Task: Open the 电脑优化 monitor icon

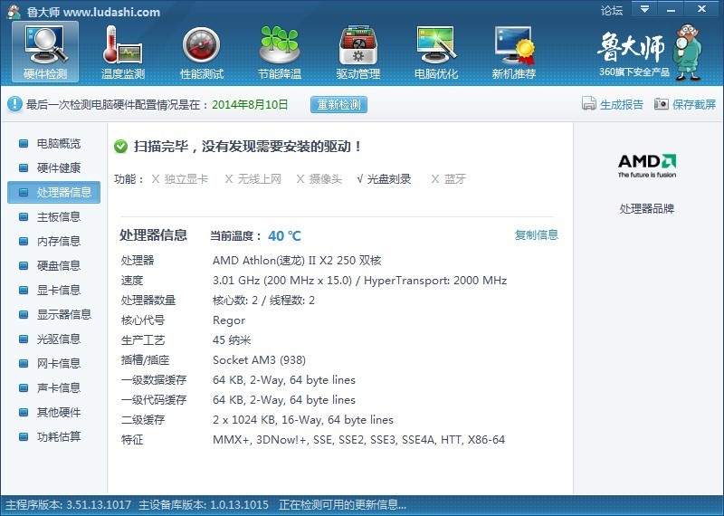Action: 436,52
